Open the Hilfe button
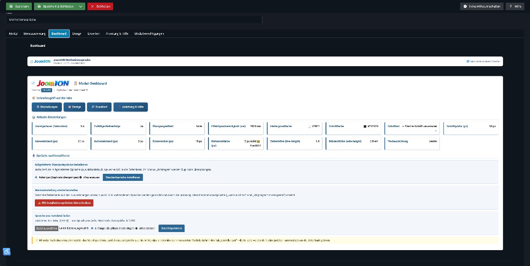 [515, 7]
